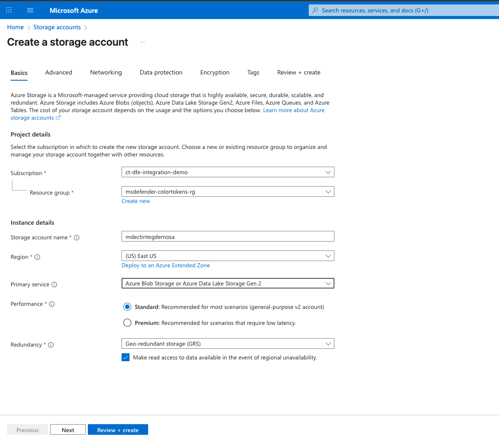
Task: Select the Premium performance radio button
Action: click(127, 323)
